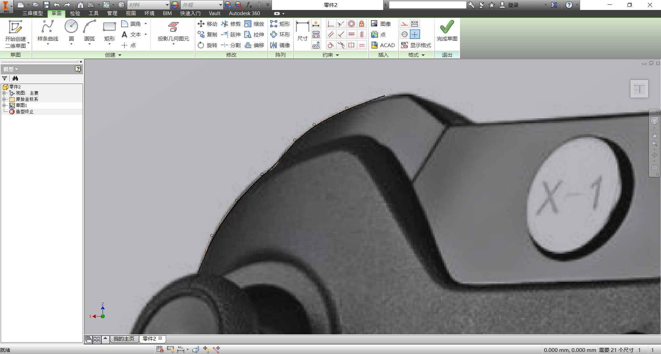Toggle the center point format button
This screenshot has height=354, width=661.
point(415,34)
